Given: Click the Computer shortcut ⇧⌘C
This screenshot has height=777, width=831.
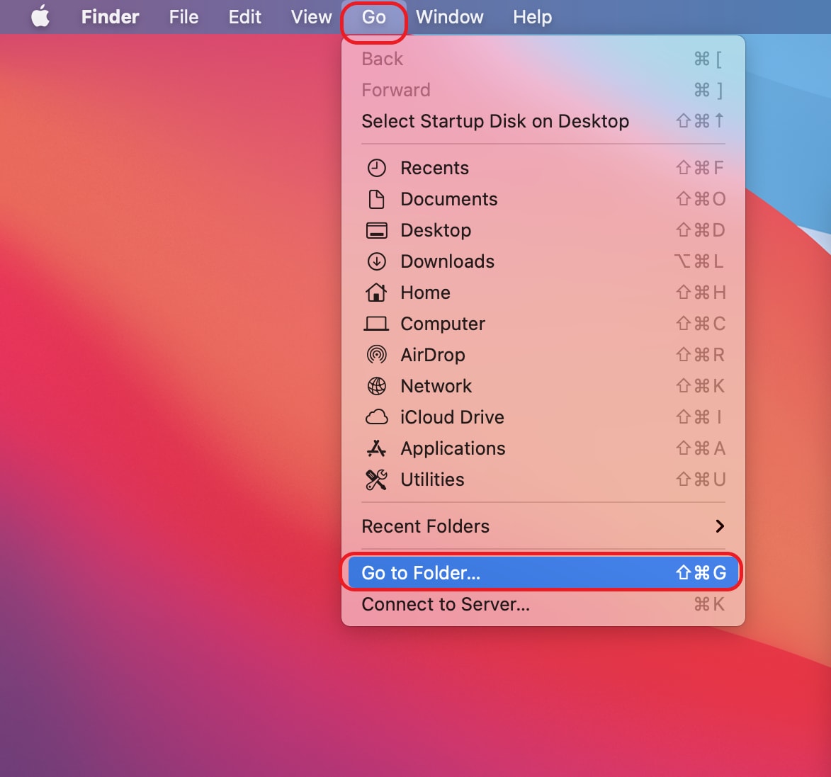Looking at the screenshot, I should [701, 324].
